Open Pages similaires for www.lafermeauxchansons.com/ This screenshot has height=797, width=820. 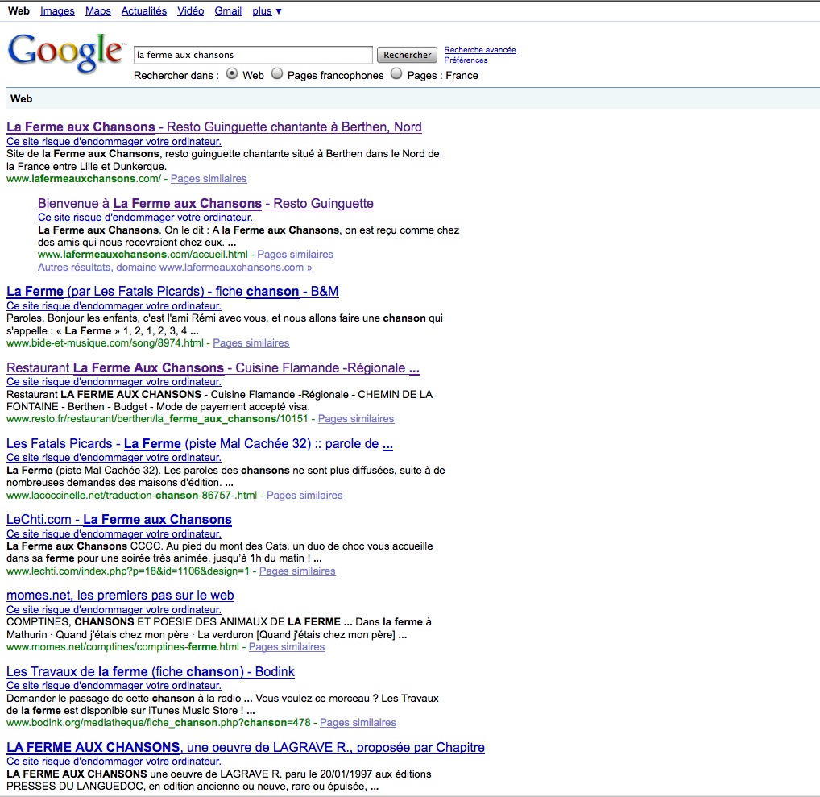pyautogui.click(x=209, y=179)
